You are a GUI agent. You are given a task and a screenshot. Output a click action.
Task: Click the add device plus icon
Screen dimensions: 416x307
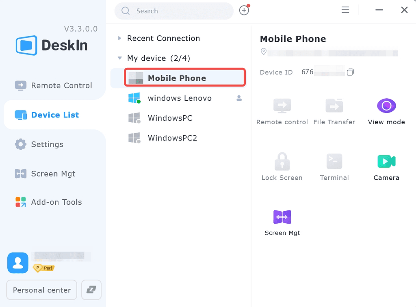[x=244, y=11]
